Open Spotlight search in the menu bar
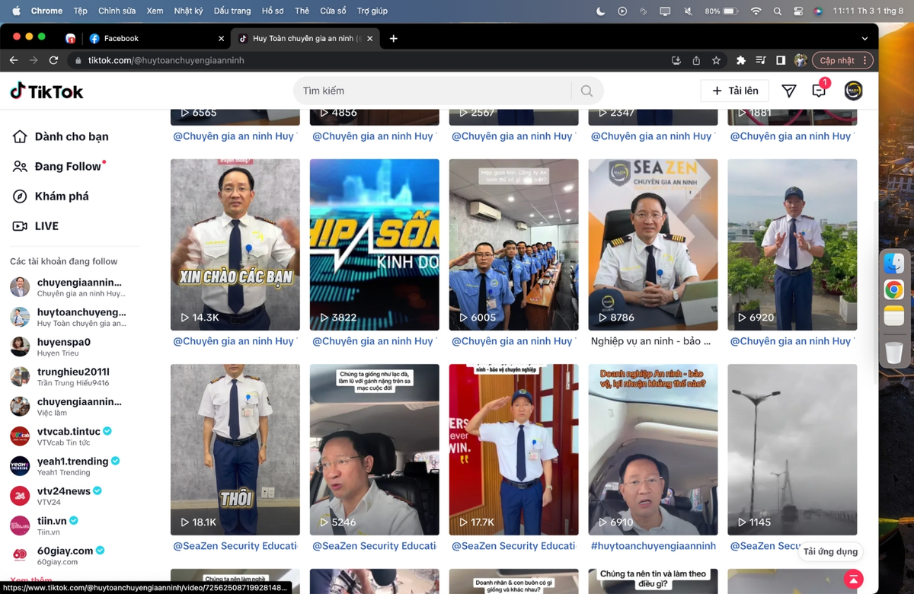Image resolution: width=914 pixels, height=594 pixels. coord(777,11)
